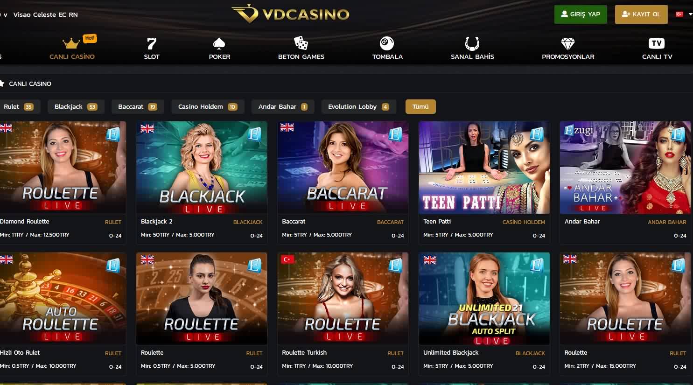The height and width of the screenshot is (385, 693).
Task: Open the Andar Bahar live game thumbnail
Action: (625, 168)
